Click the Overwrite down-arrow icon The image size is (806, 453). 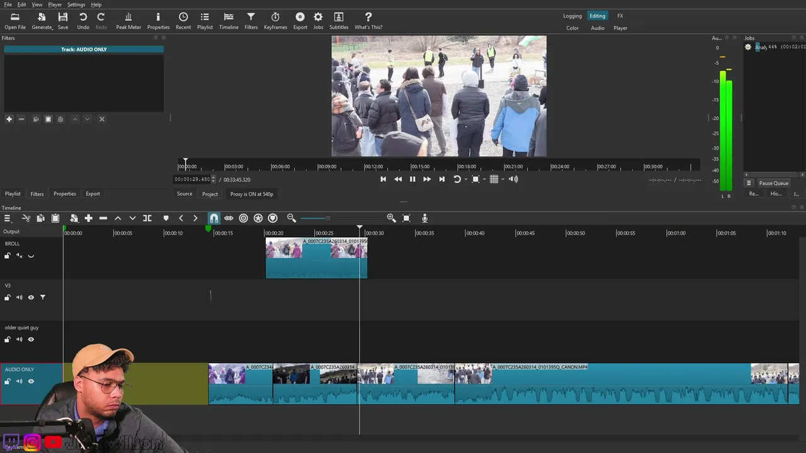(x=132, y=218)
